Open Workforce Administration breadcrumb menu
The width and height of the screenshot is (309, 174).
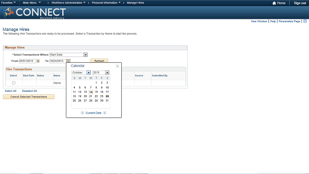(69, 3)
